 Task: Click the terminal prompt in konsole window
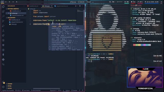91,61
